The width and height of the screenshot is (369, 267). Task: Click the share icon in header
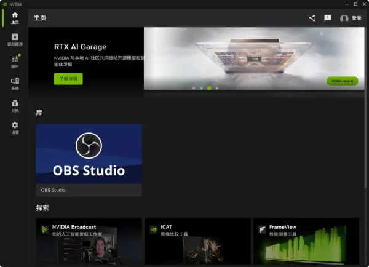click(x=312, y=18)
